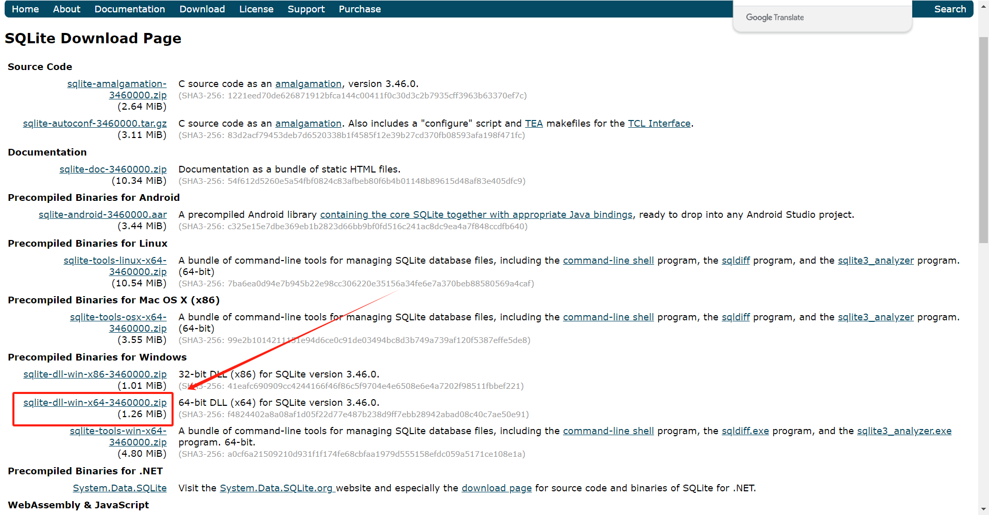Viewport: 989px width, 515px height.
Task: Follow the TCL Interface link
Action: click(659, 124)
